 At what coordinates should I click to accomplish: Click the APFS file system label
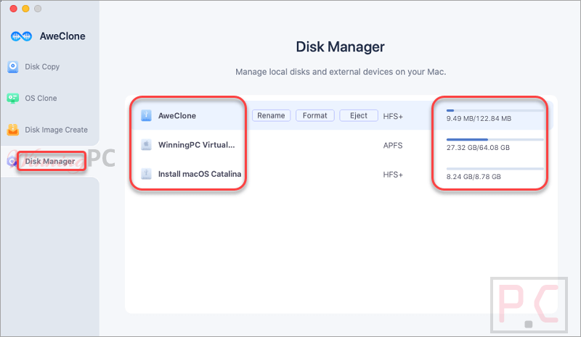coord(393,146)
